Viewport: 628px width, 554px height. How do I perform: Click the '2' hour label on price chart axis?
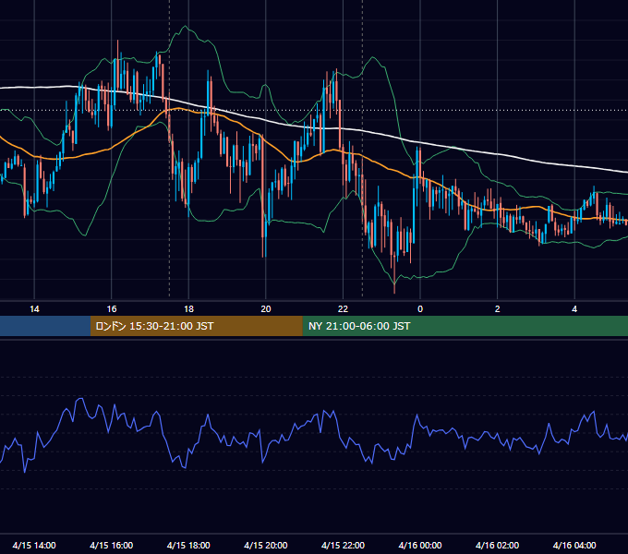[x=497, y=309]
